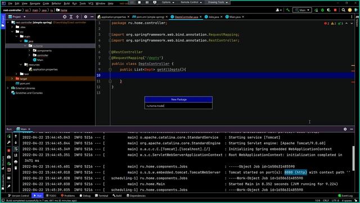
Task: Click the New Package name field
Action: coord(178,106)
